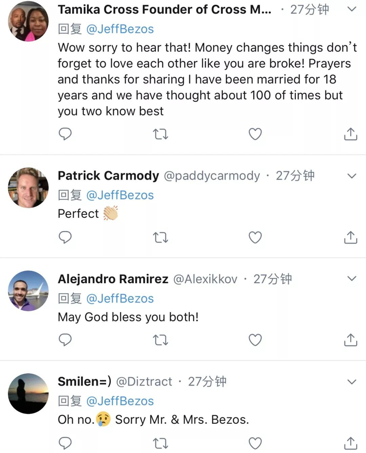Share Patrick Carmody's tweet

coord(350,238)
